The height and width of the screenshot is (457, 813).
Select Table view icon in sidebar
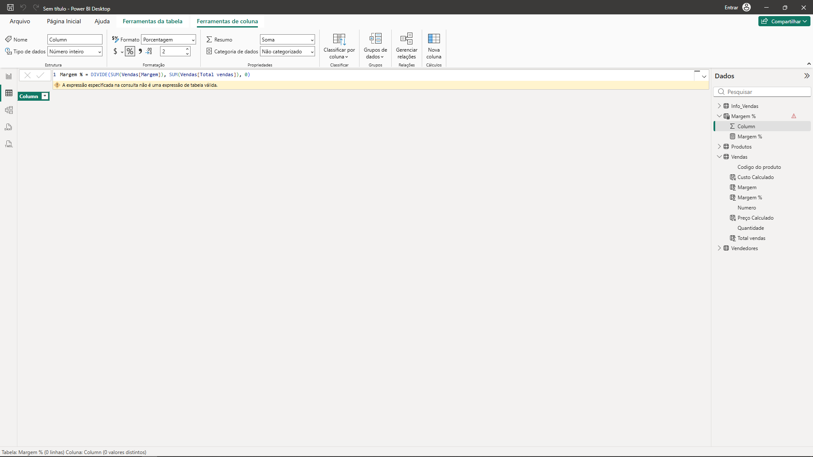[8, 93]
